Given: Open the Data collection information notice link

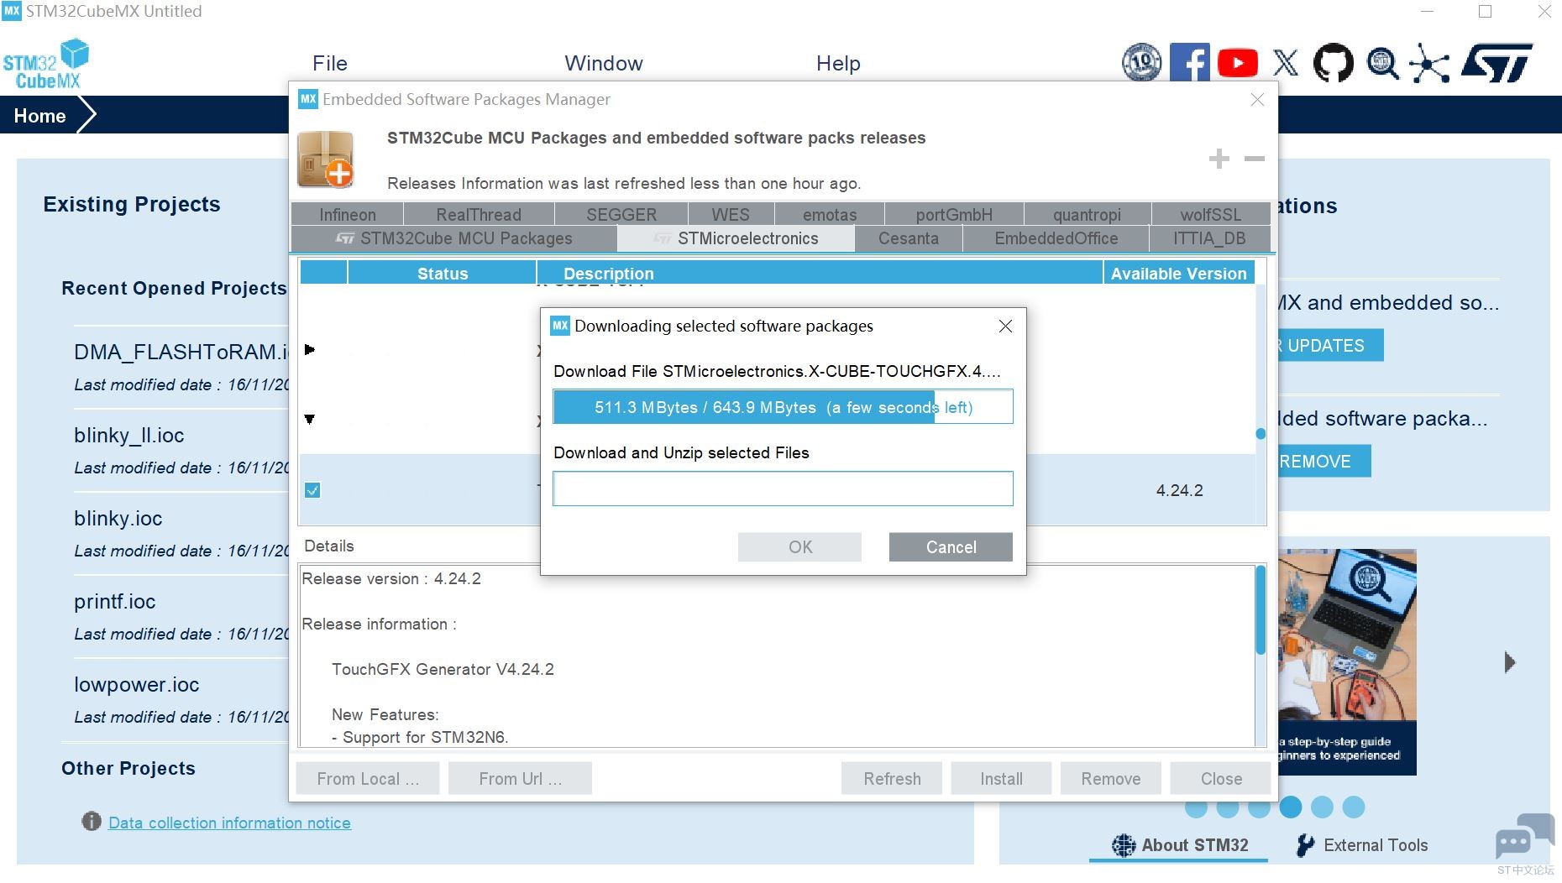Looking at the screenshot, I should [x=229, y=823].
